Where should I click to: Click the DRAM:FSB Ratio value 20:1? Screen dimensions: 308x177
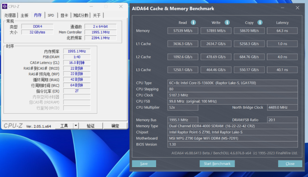(282, 120)
